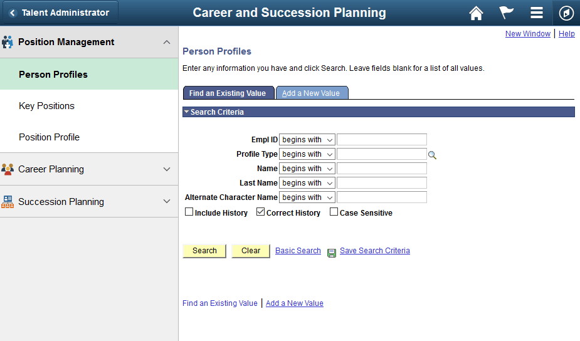580x341 pixels.
Task: Open the Empl ID operator dropdown
Action: (307, 140)
